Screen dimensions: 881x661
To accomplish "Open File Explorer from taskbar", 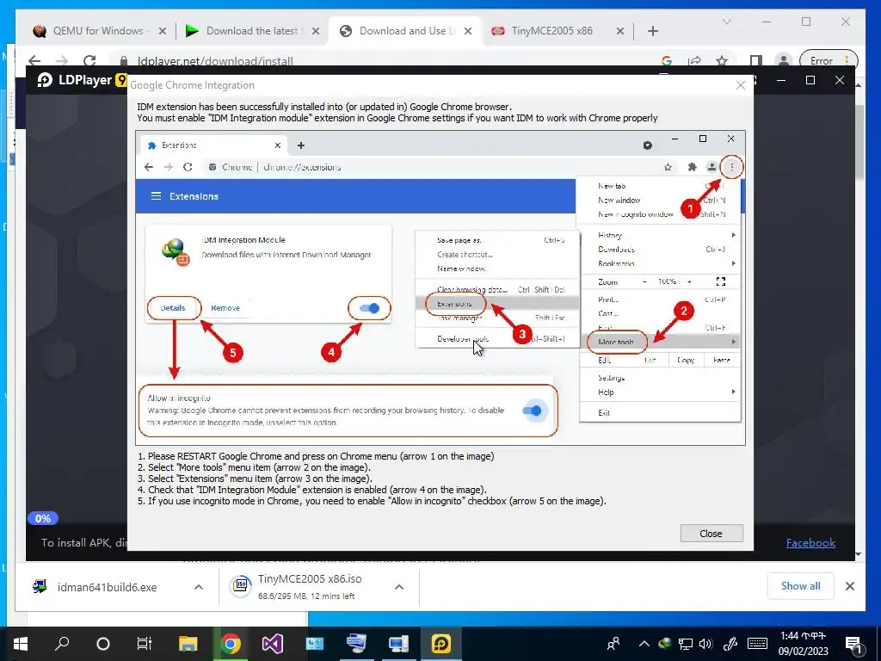I will coord(188,644).
